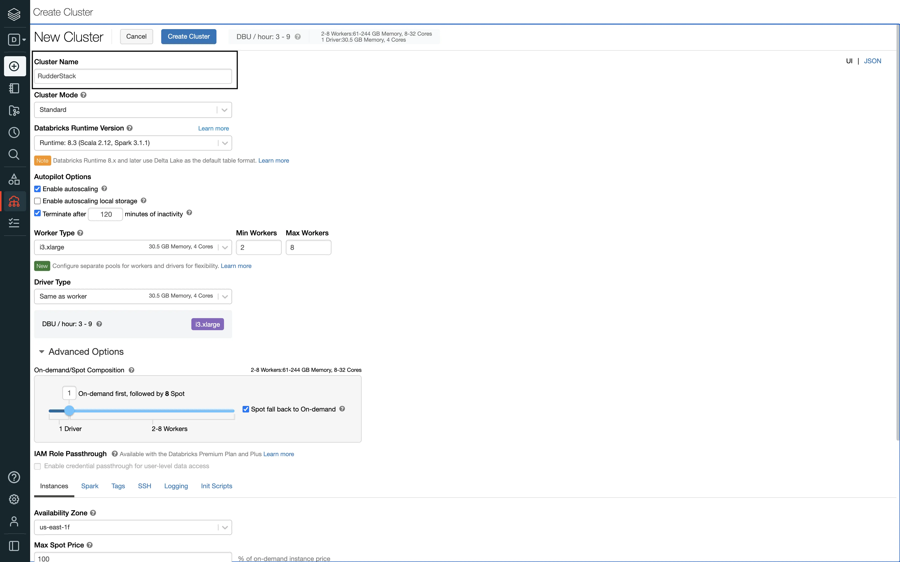Screen dimensions: 900x562
Task: Switch to JSON view link
Action: pos(872,61)
